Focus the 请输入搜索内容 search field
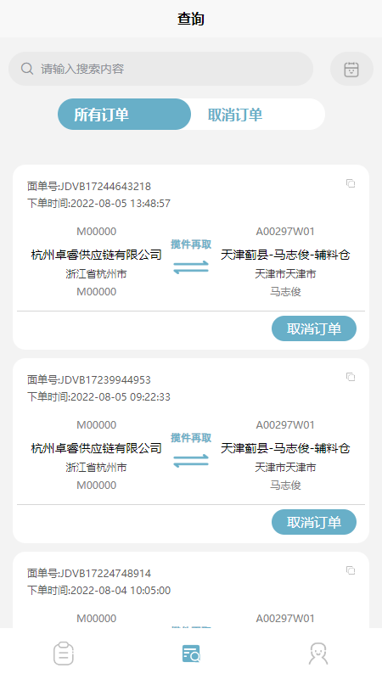This screenshot has height=679, width=382. click(x=160, y=69)
